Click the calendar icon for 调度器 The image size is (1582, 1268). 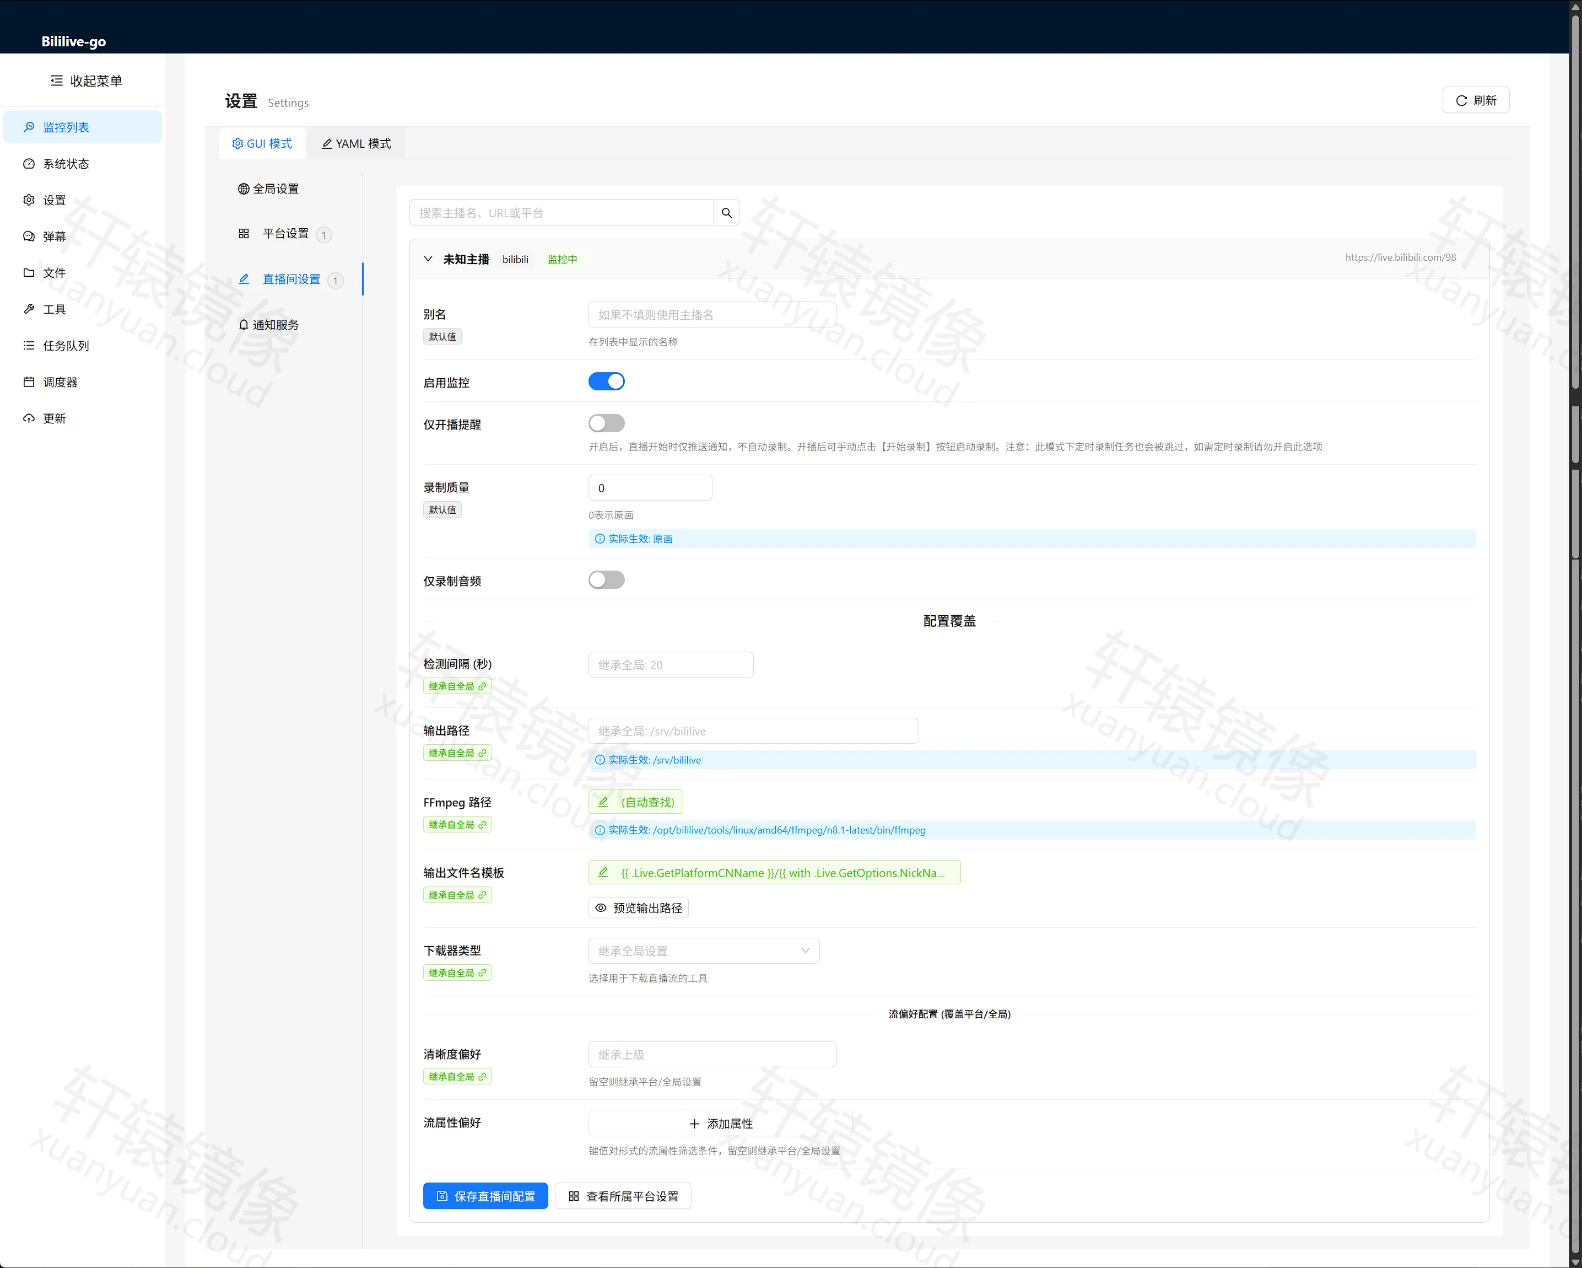29,382
